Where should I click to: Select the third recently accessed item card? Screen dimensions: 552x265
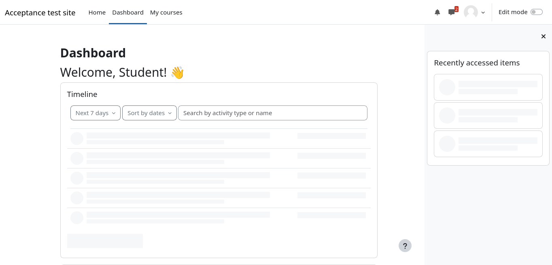coord(488,144)
